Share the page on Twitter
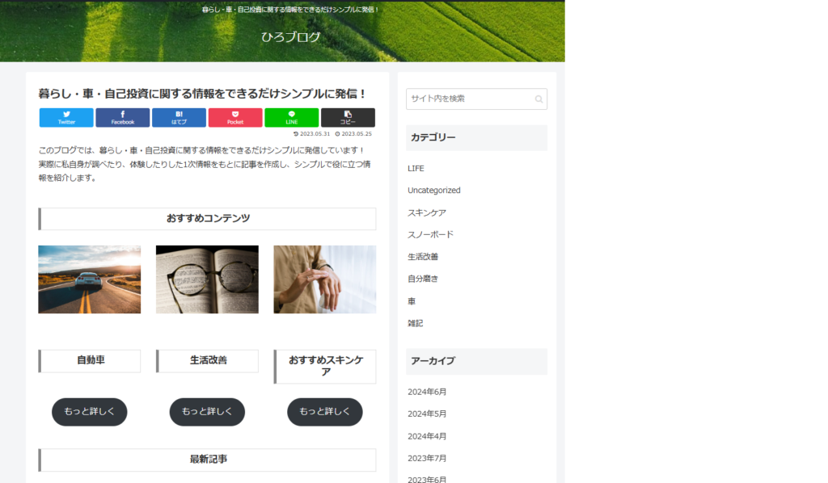828x483 pixels. pyautogui.click(x=66, y=118)
